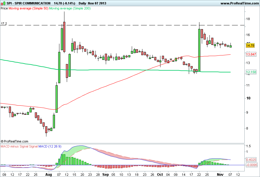Select the SPI - SPIR COMMUNICATION title
This screenshot has width=260, height=177.
29,3
